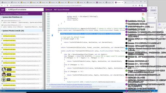Click the status bar icon beside Ready

(1, 91)
